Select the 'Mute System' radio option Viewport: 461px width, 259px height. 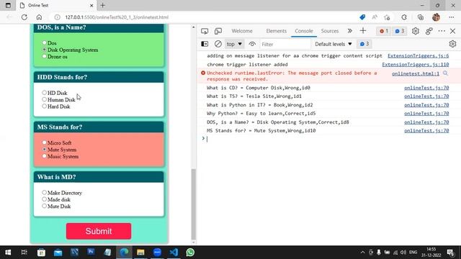click(44, 150)
